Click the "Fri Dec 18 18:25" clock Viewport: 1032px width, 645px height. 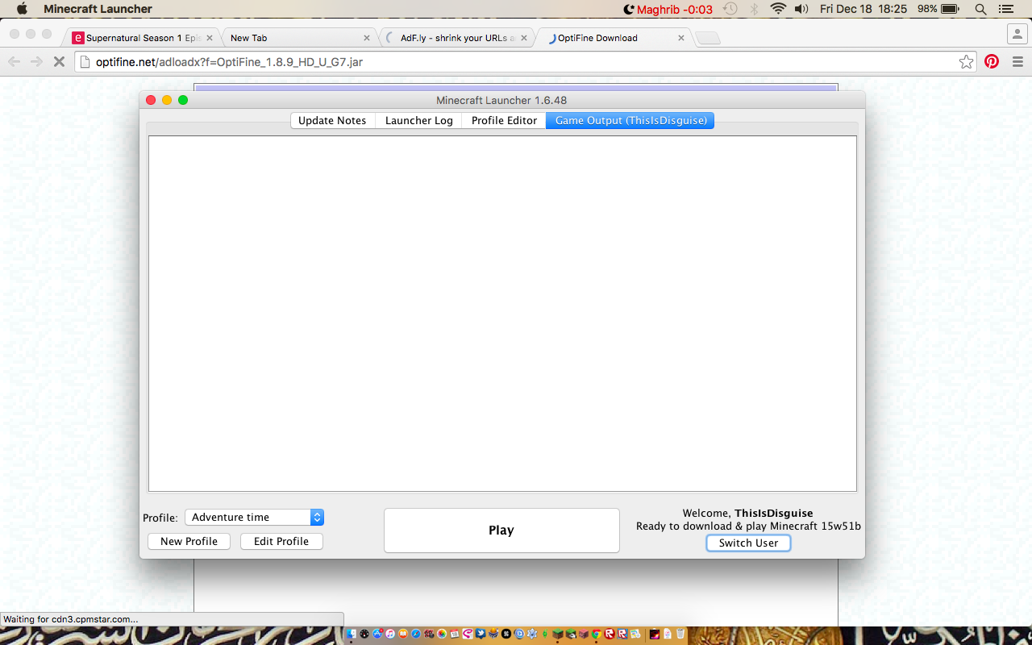coord(863,9)
